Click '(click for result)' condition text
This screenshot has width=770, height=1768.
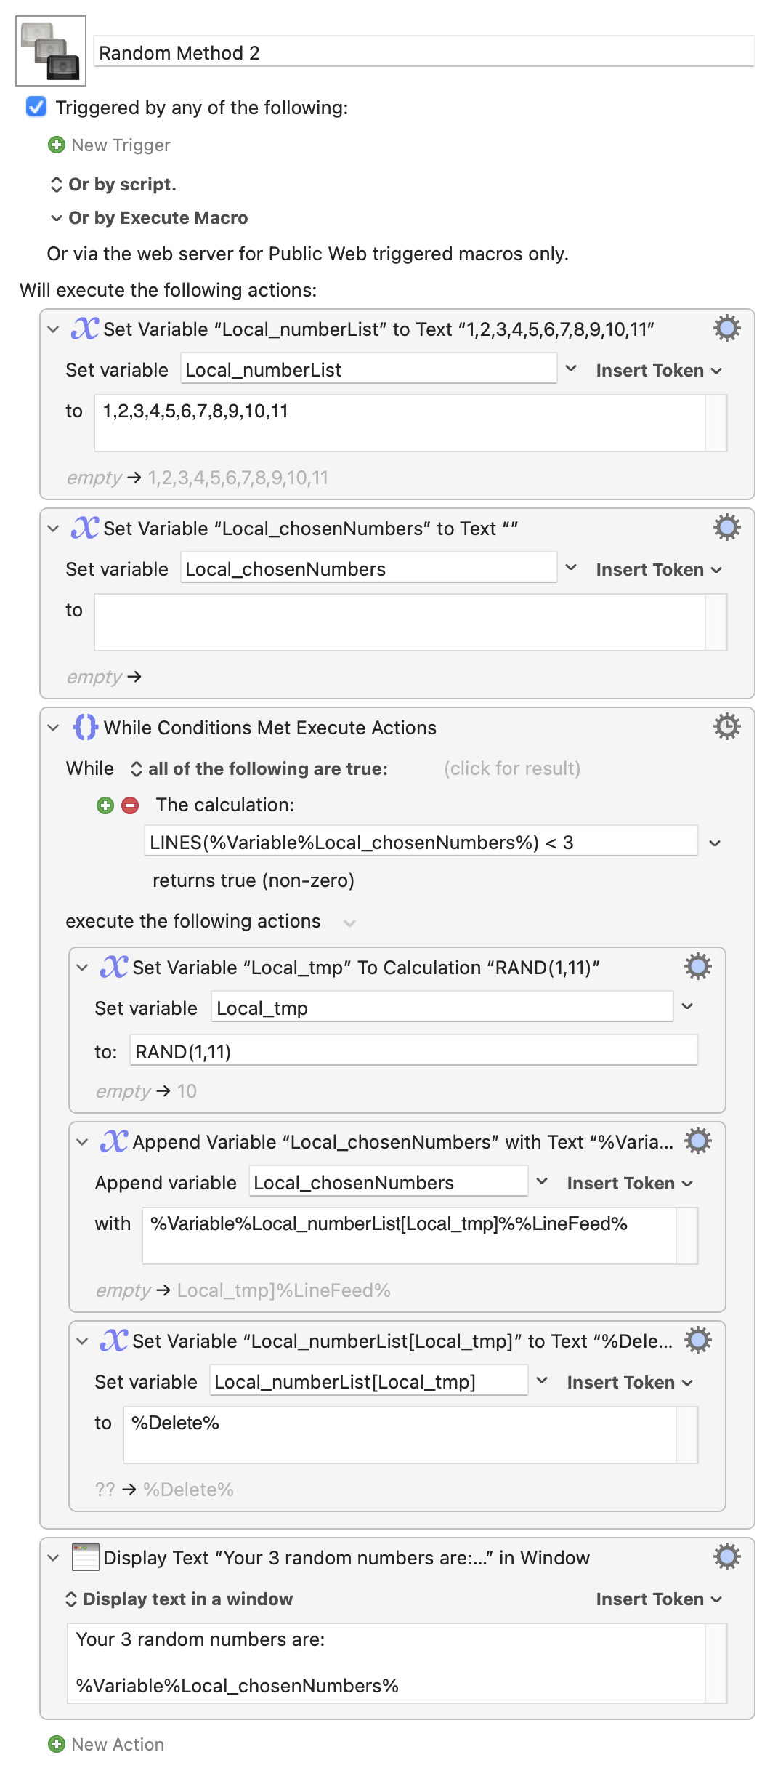click(512, 769)
